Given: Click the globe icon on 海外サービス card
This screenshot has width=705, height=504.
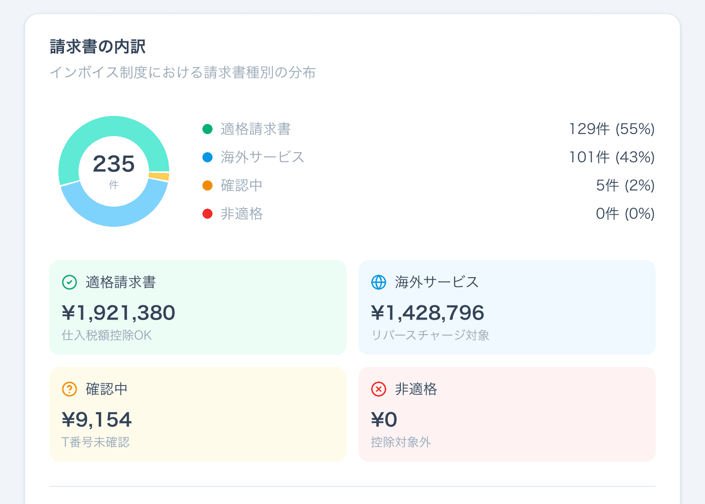Looking at the screenshot, I should (x=379, y=282).
